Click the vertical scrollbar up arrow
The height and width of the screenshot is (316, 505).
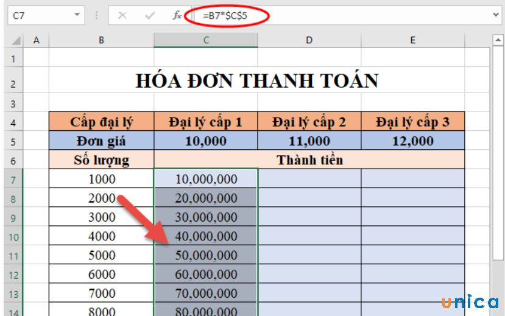point(498,40)
